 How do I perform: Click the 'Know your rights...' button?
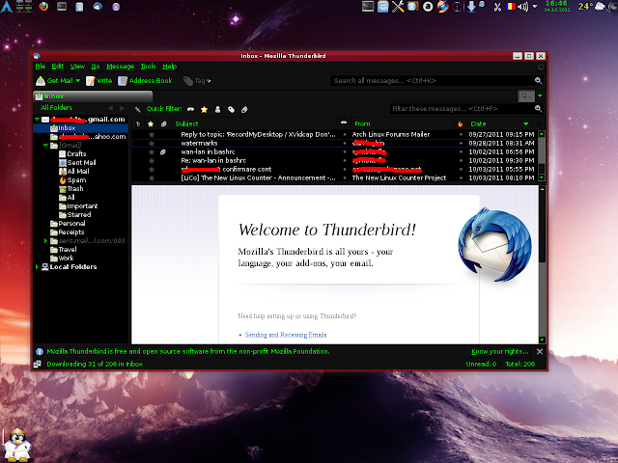click(x=500, y=351)
